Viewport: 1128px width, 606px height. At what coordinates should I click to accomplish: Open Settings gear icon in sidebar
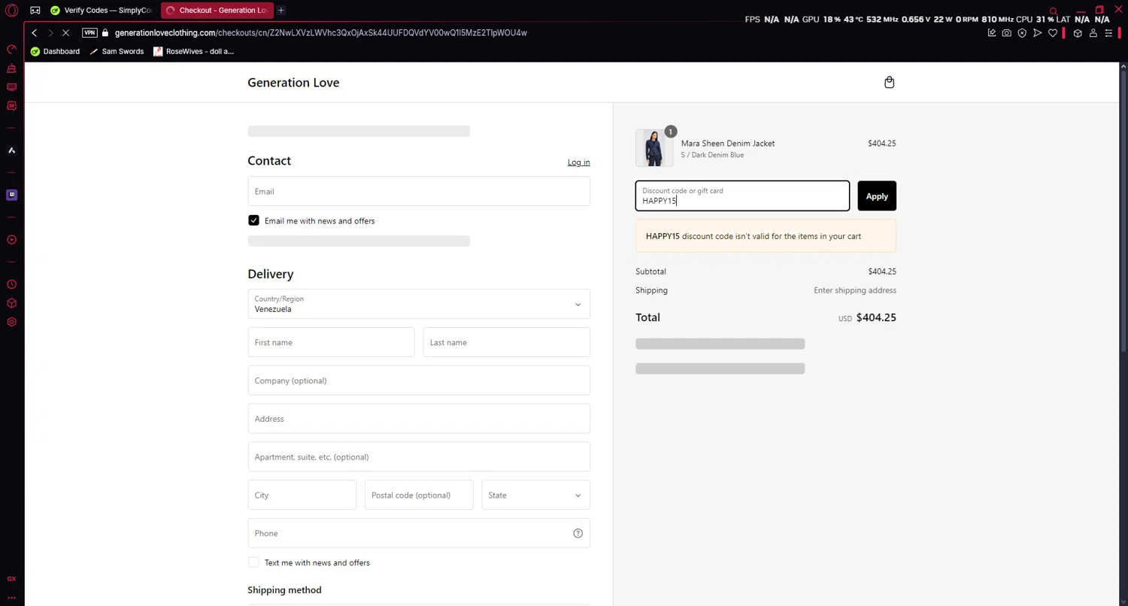[x=11, y=322]
